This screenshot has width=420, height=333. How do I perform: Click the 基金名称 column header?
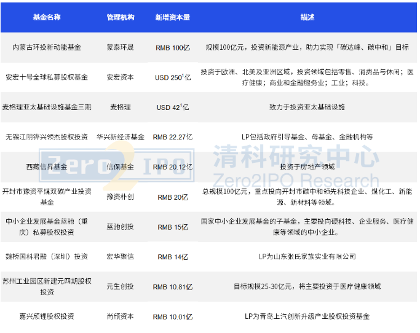(47, 17)
